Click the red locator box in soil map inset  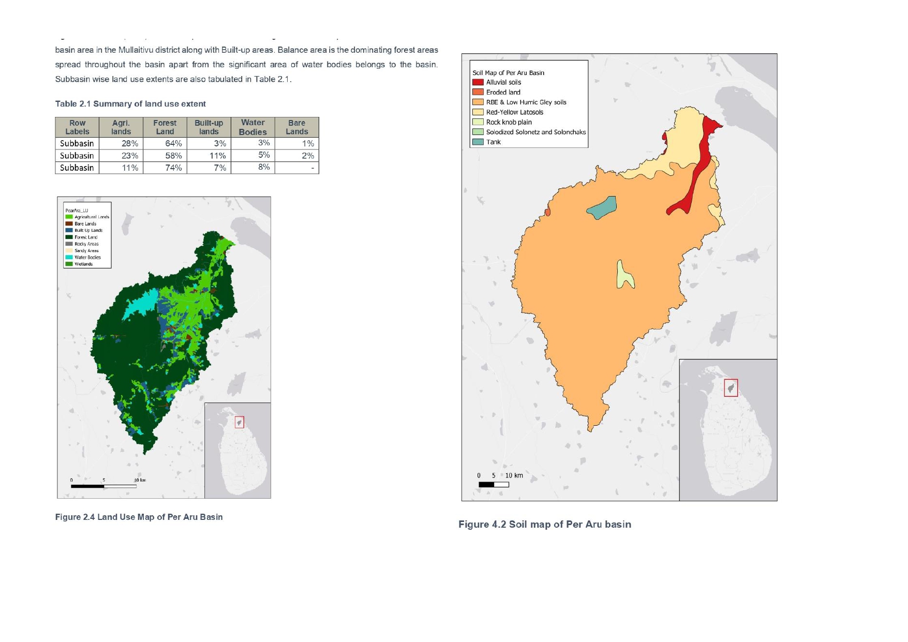pyautogui.click(x=731, y=387)
